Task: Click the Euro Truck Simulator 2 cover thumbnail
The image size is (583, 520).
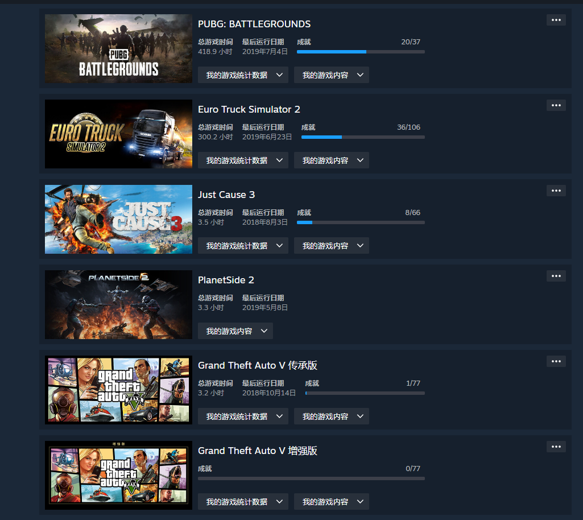Action: click(x=119, y=134)
